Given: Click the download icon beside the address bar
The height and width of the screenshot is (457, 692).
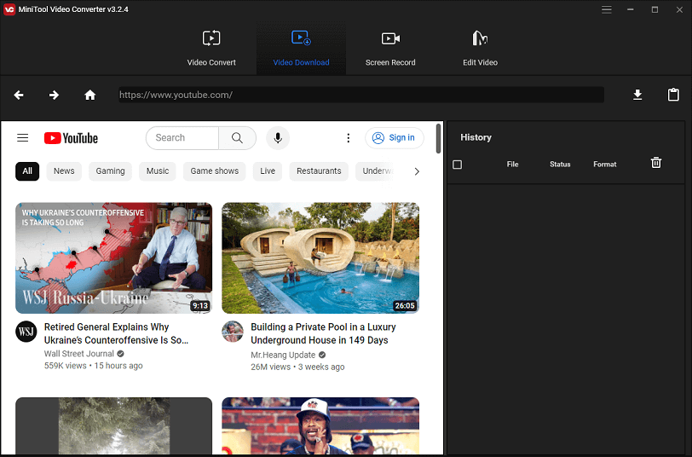Looking at the screenshot, I should coord(637,95).
